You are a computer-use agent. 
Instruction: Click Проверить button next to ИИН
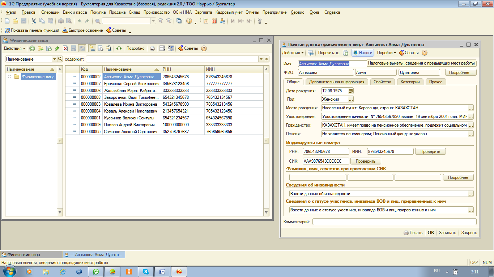[x=430, y=151]
